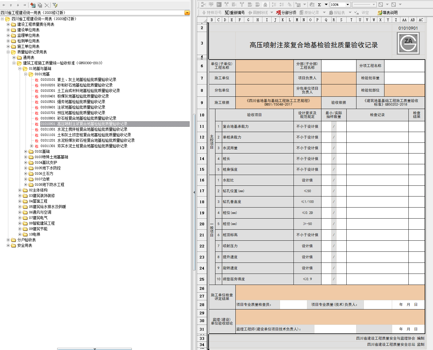Select the 10电梯 folder
Image resolution: width=433 pixels, height=350 pixels.
tap(34, 235)
